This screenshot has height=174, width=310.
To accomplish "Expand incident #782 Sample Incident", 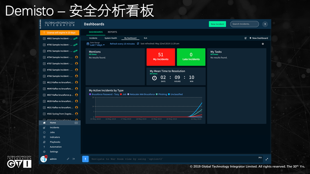I will click(44, 70).
